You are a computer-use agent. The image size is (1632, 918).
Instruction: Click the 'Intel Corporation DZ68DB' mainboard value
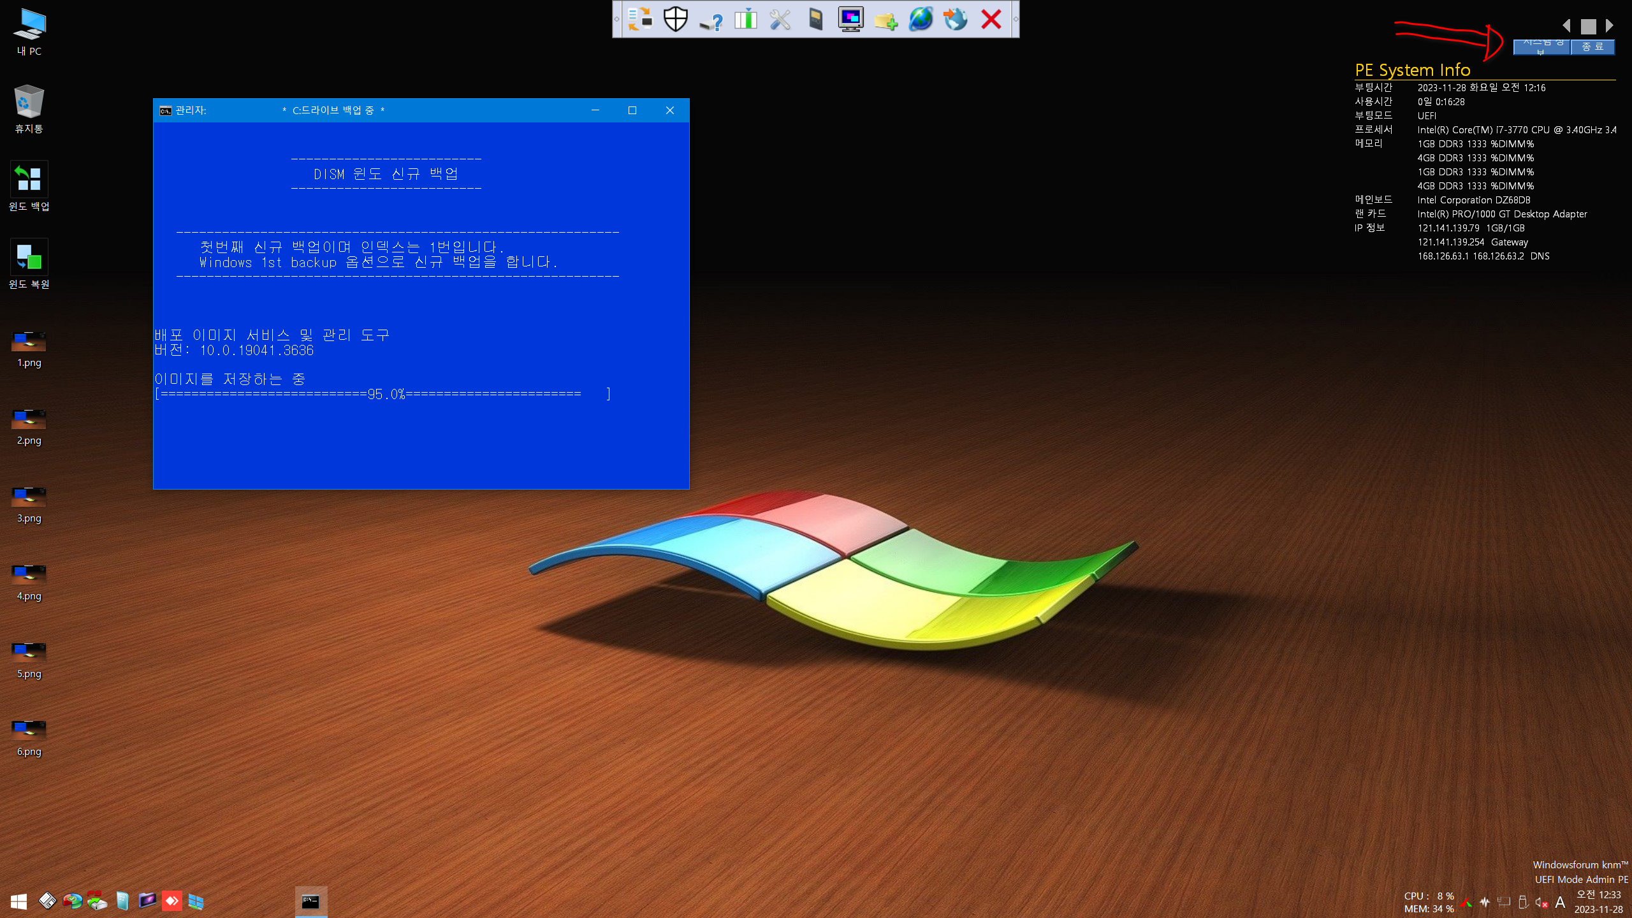(x=1474, y=200)
